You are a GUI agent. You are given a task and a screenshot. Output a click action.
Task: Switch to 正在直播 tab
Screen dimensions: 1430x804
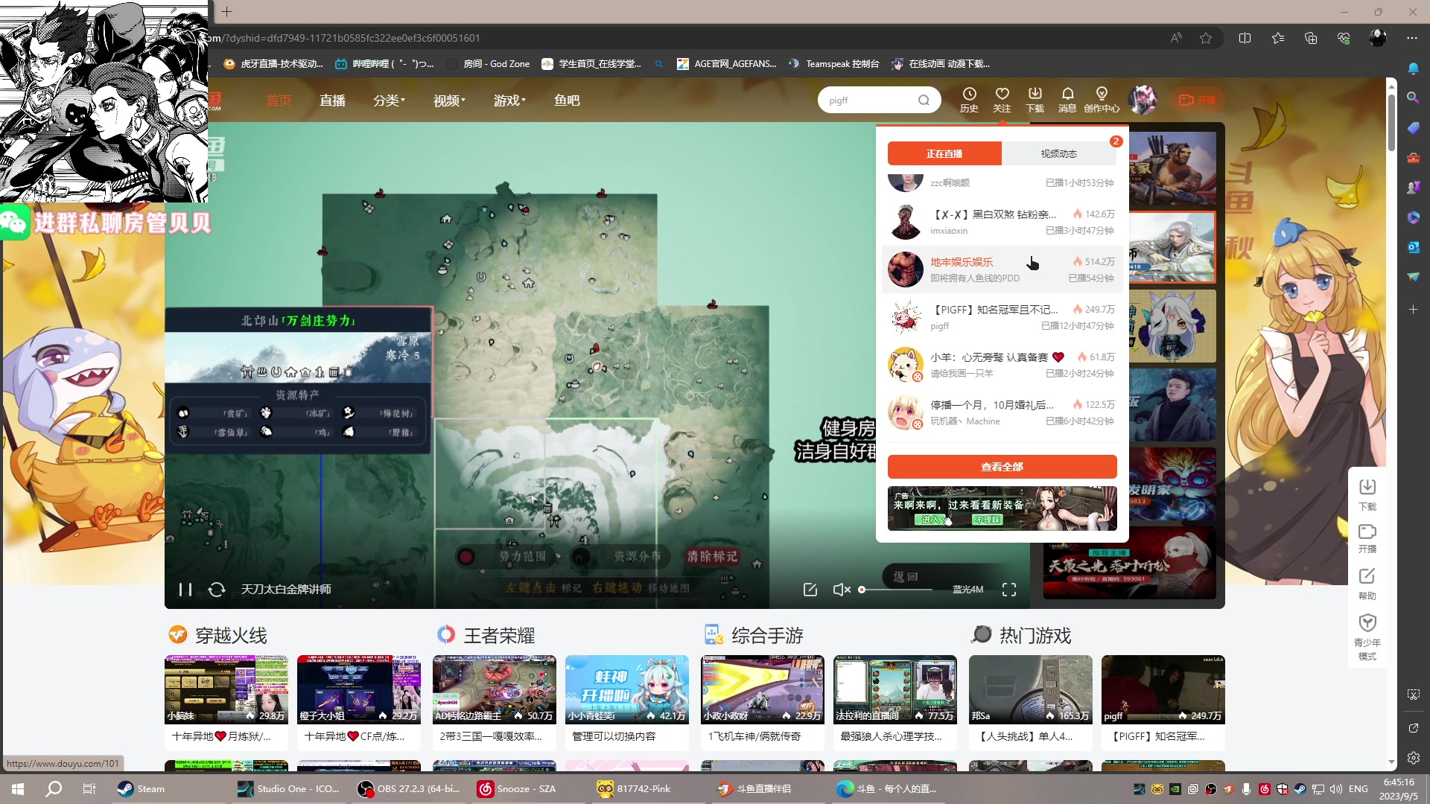(944, 153)
